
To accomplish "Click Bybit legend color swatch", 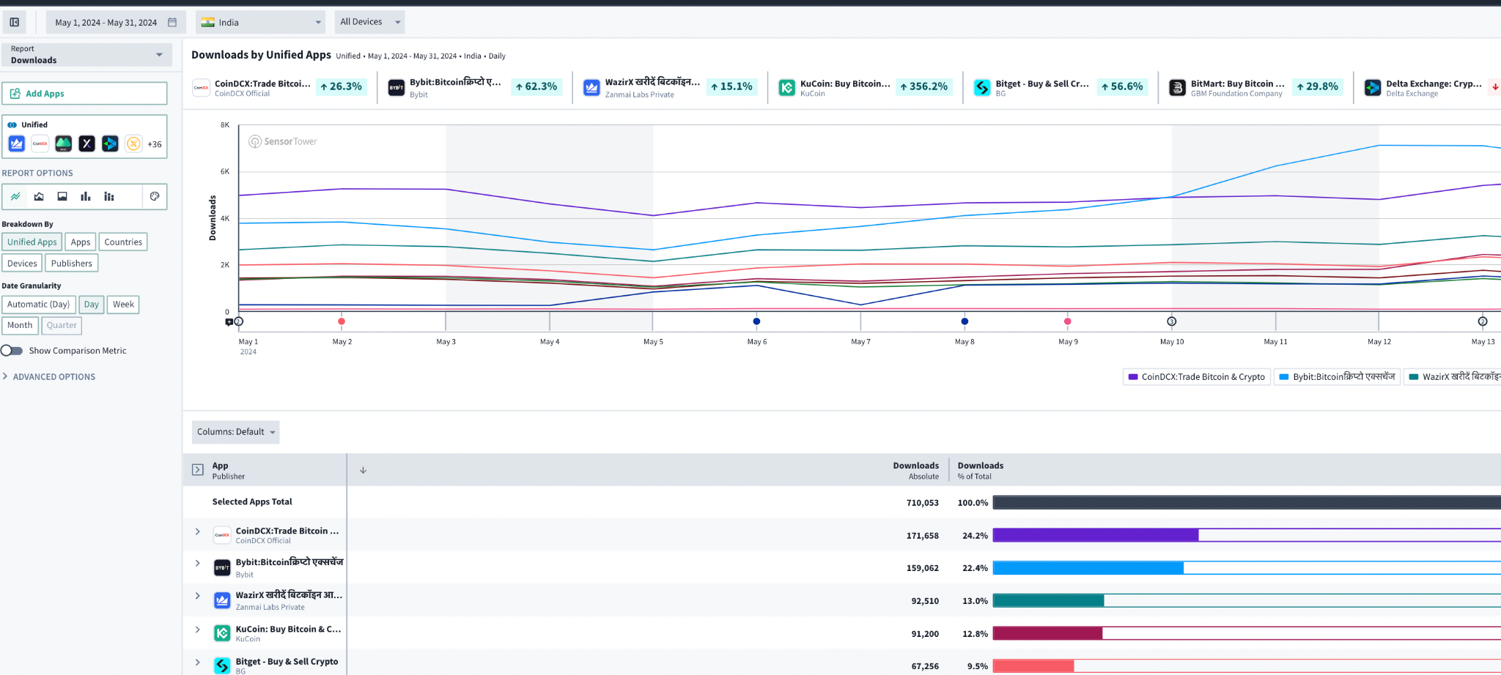I will [x=1283, y=377].
